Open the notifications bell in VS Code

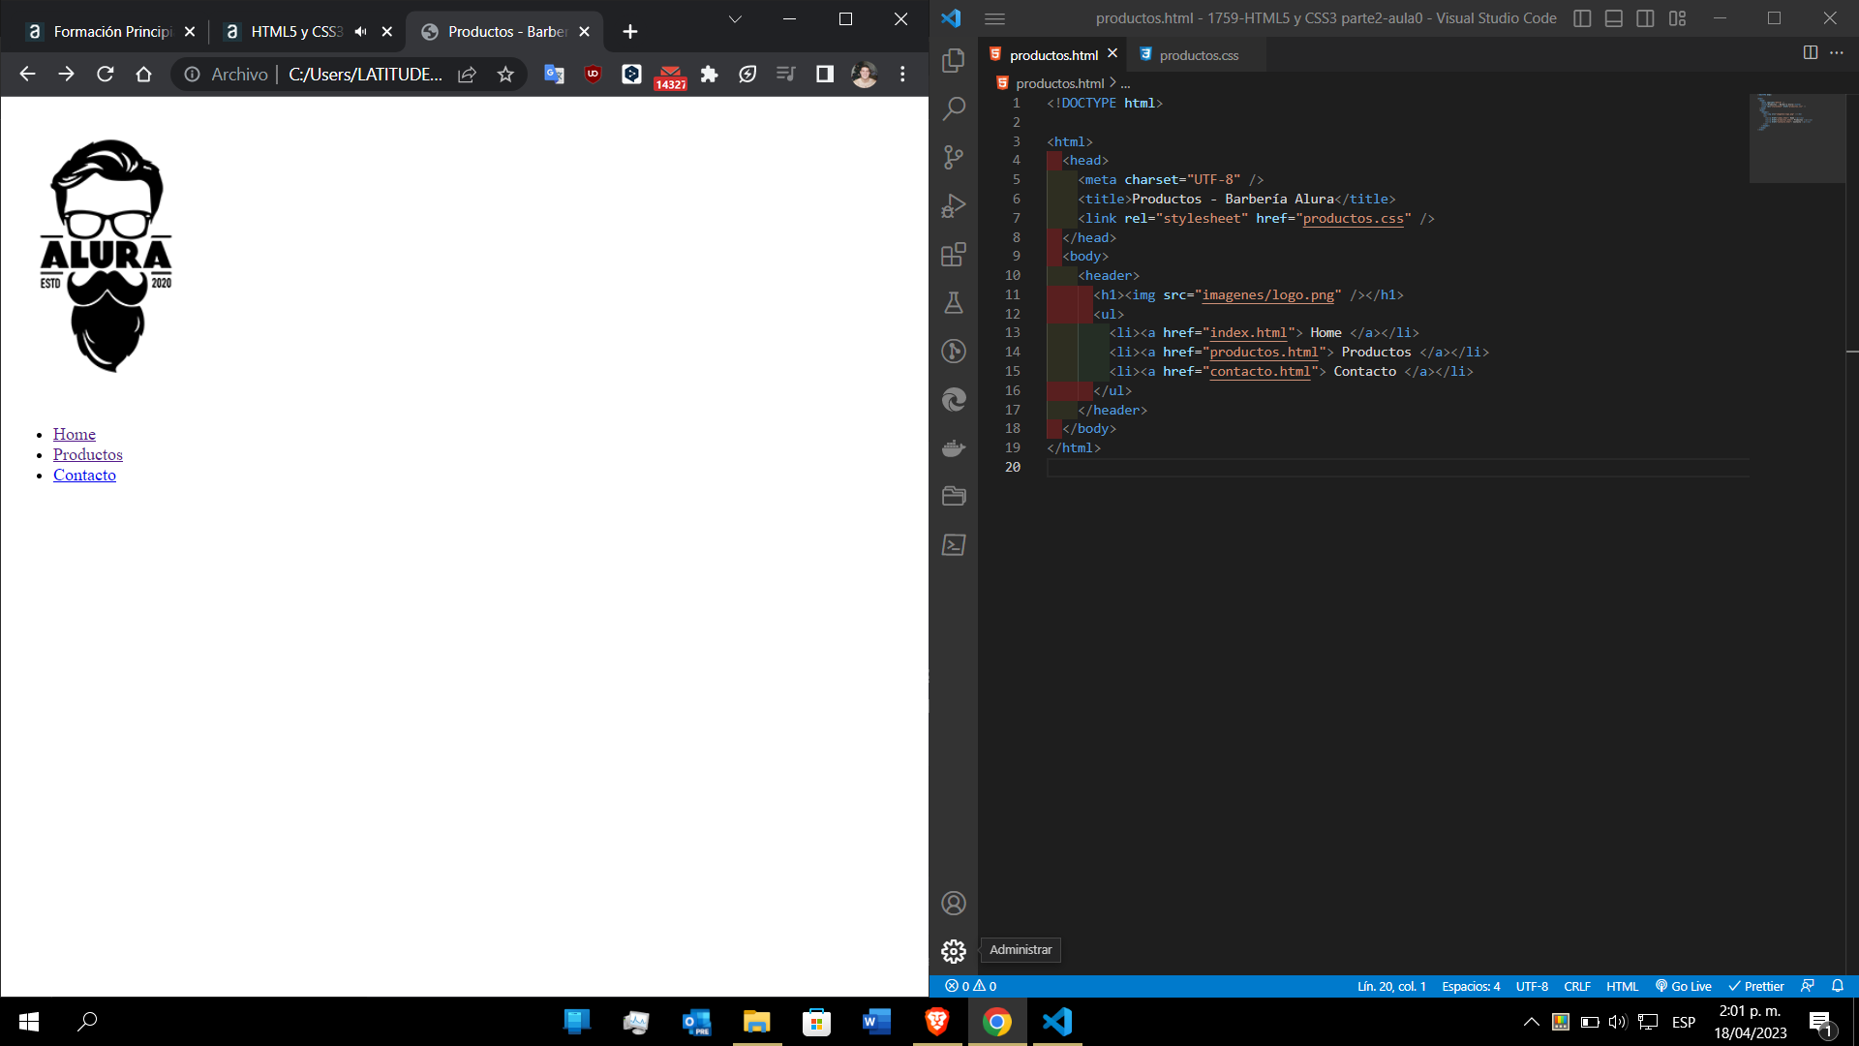coord(1838,986)
